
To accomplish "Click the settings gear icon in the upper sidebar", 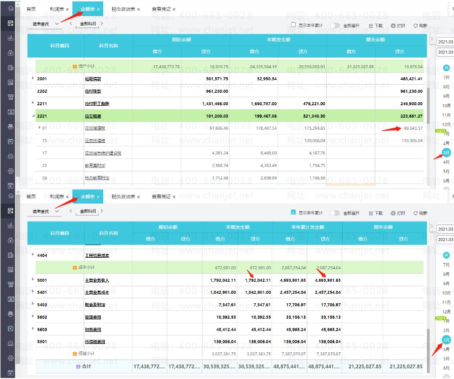I will (x=11, y=171).
